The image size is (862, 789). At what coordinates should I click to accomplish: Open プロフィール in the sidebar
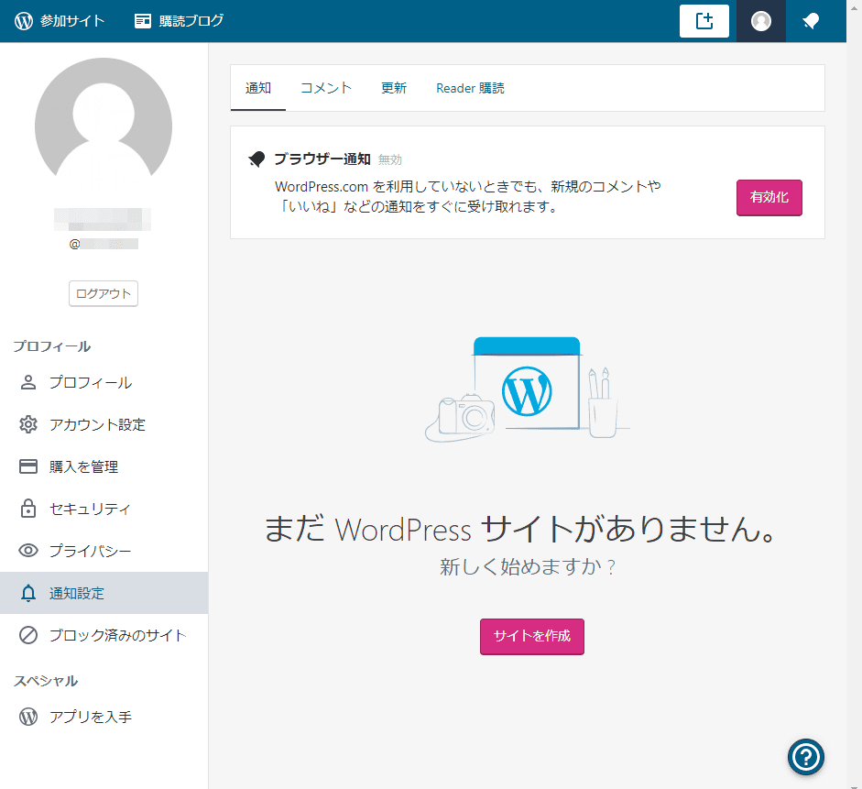pyautogui.click(x=104, y=383)
